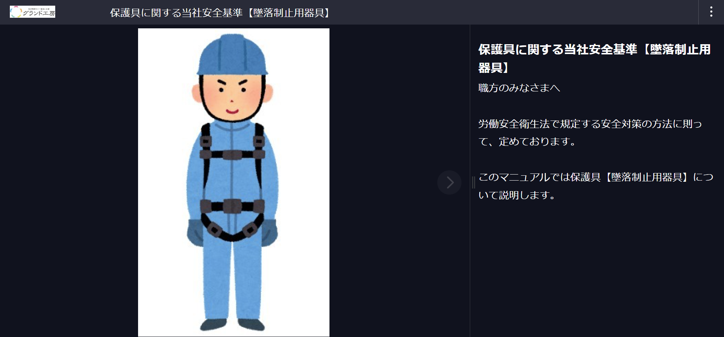Click the worker illustration slide image
Viewport: 724px width, 337px height.
click(x=234, y=182)
